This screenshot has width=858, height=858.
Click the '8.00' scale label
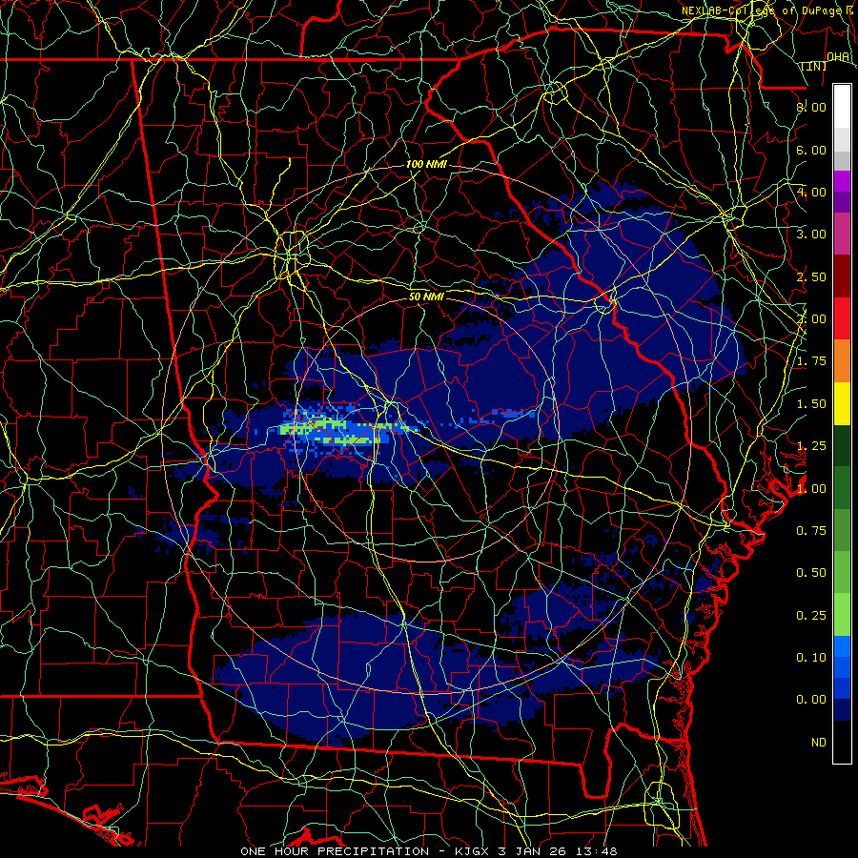(x=811, y=107)
